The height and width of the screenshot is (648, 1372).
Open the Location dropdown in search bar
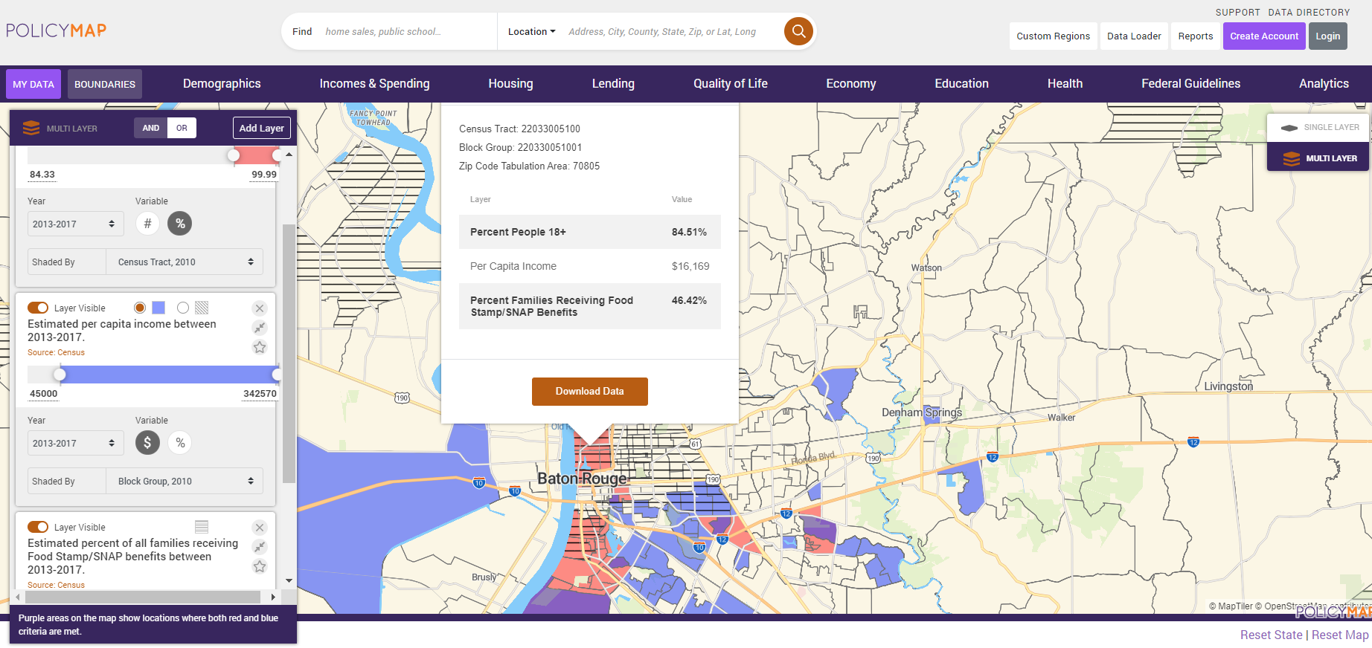coord(531,31)
